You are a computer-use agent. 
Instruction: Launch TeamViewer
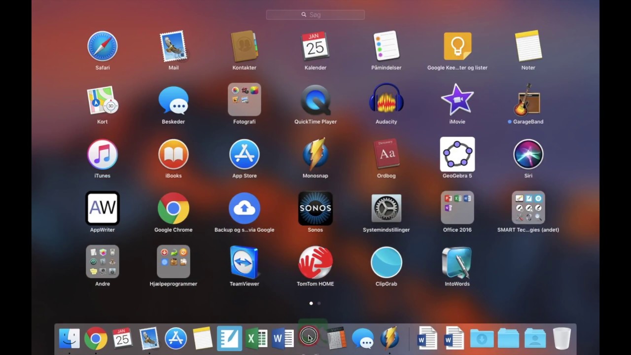(245, 262)
